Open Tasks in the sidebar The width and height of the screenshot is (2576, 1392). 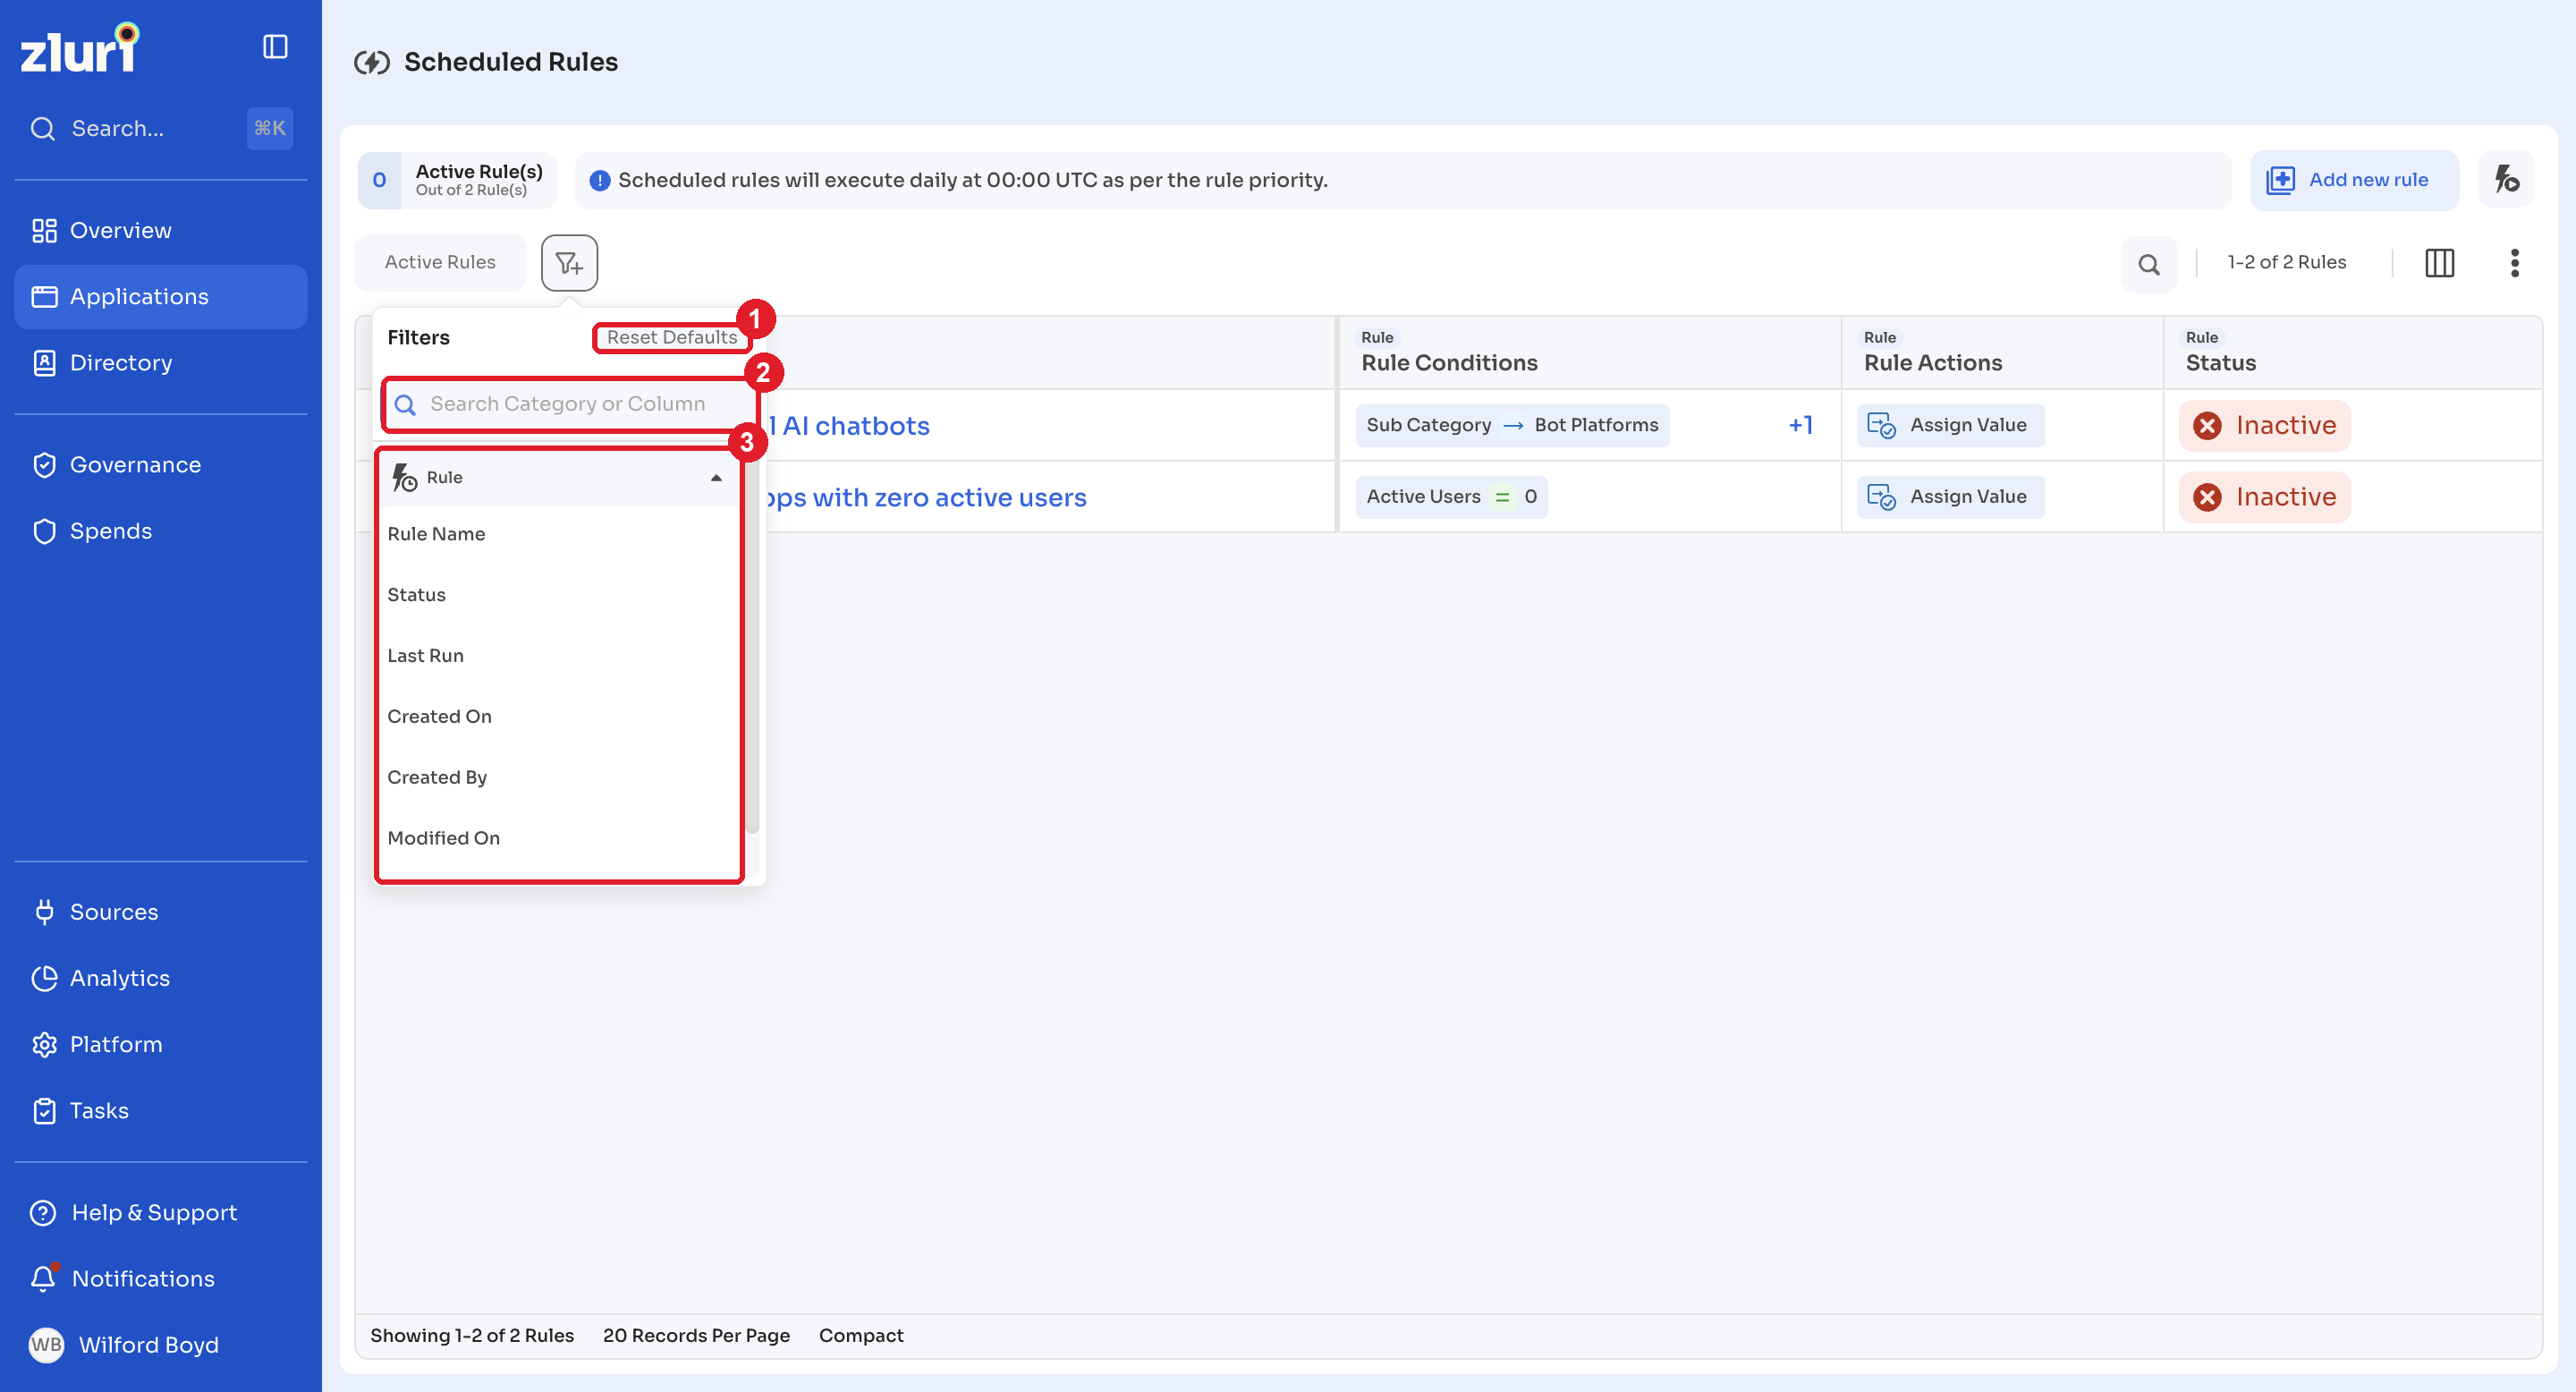(161, 1110)
